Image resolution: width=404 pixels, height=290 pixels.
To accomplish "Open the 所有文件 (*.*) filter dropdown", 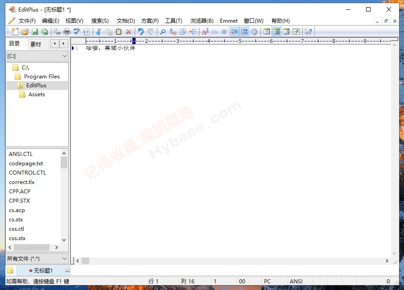I will click(37, 259).
